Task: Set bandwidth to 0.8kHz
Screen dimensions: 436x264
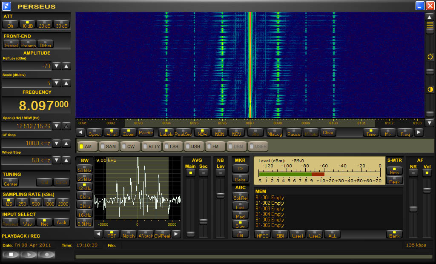Action: coord(85,223)
